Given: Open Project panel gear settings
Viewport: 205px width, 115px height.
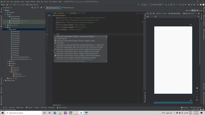Looking at the screenshot, I should [41, 8].
